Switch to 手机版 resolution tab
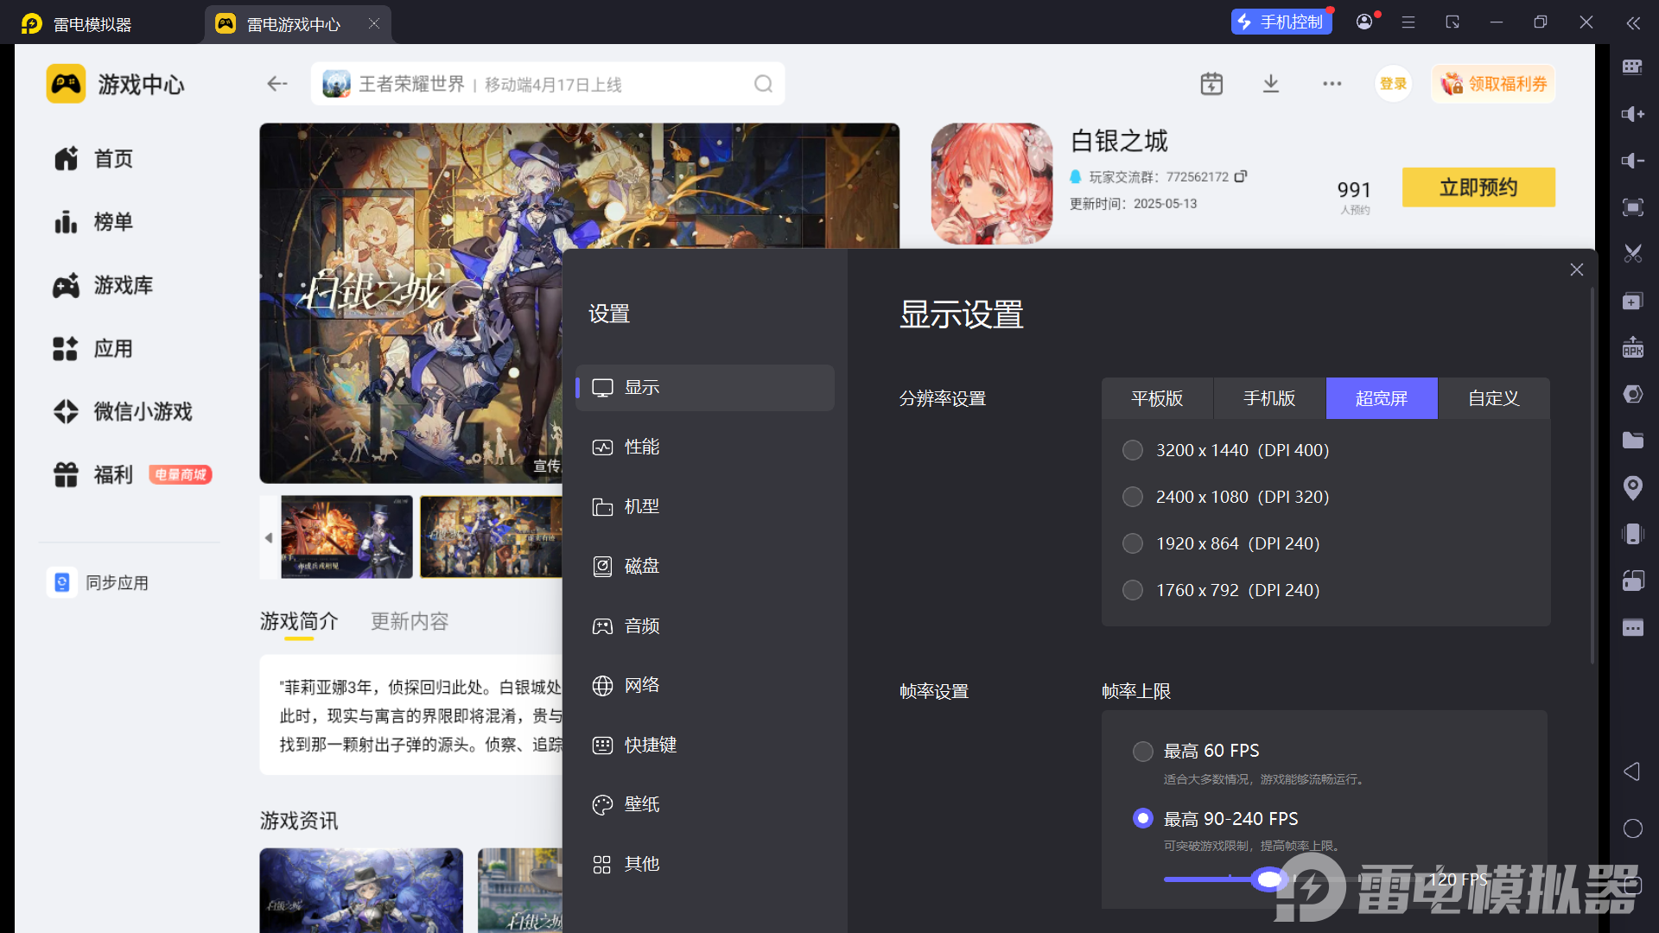Viewport: 1659px width, 933px height. tap(1269, 398)
